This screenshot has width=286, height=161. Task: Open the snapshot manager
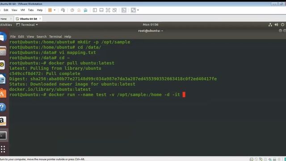tap(85, 10)
